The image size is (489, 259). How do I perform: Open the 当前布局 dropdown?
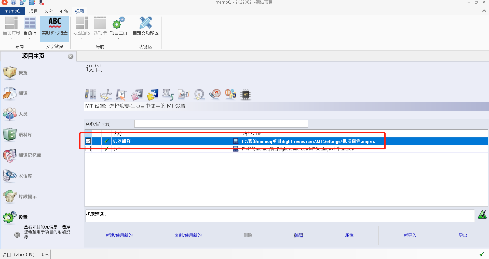[11, 28]
